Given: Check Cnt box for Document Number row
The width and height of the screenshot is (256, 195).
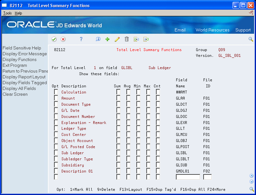Looking at the screenshot, I should tap(158, 116).
